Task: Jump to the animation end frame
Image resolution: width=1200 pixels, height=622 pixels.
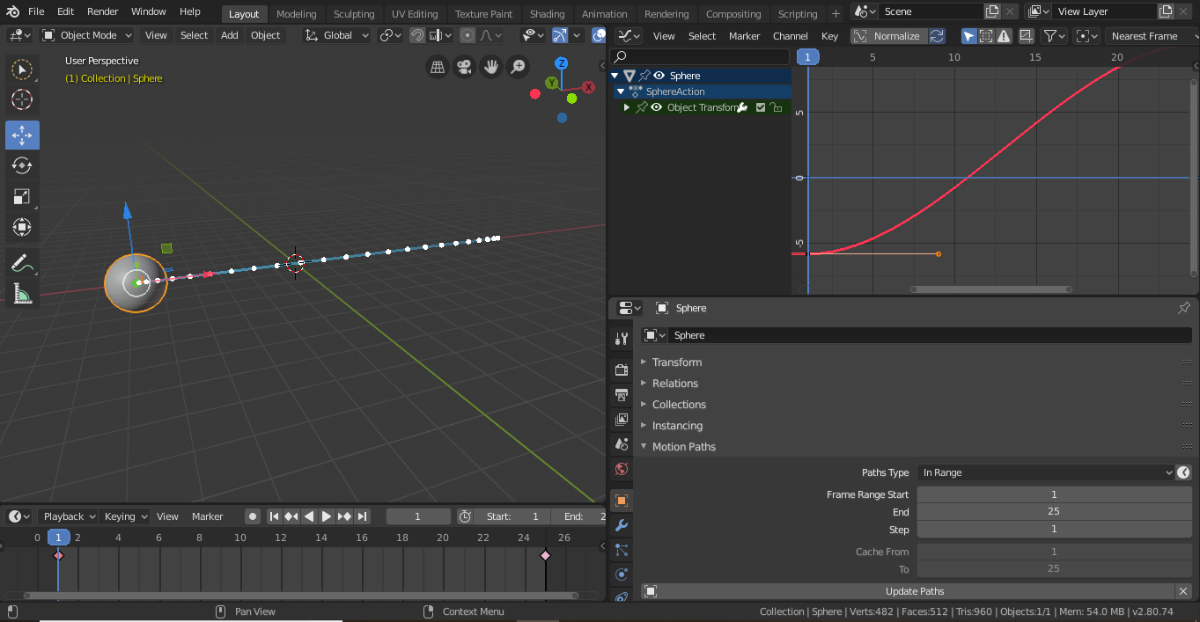Action: tap(363, 516)
